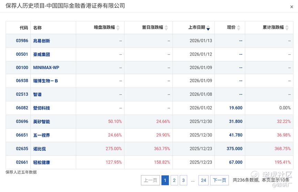Open stock link 兆易创新

point(41,41)
